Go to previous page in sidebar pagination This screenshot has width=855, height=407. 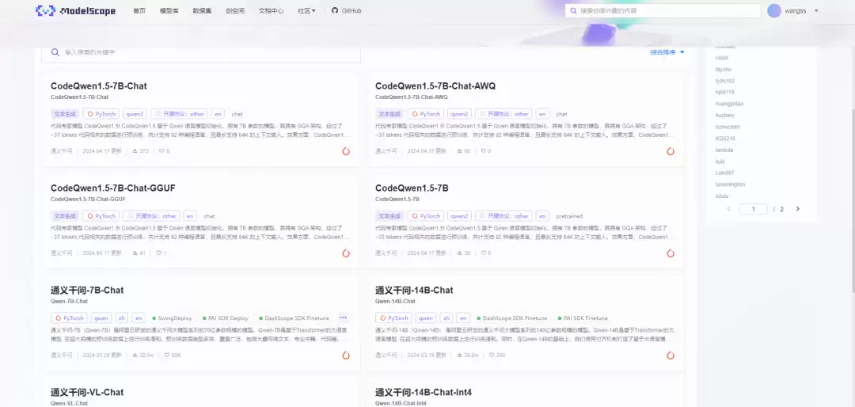pyautogui.click(x=729, y=209)
